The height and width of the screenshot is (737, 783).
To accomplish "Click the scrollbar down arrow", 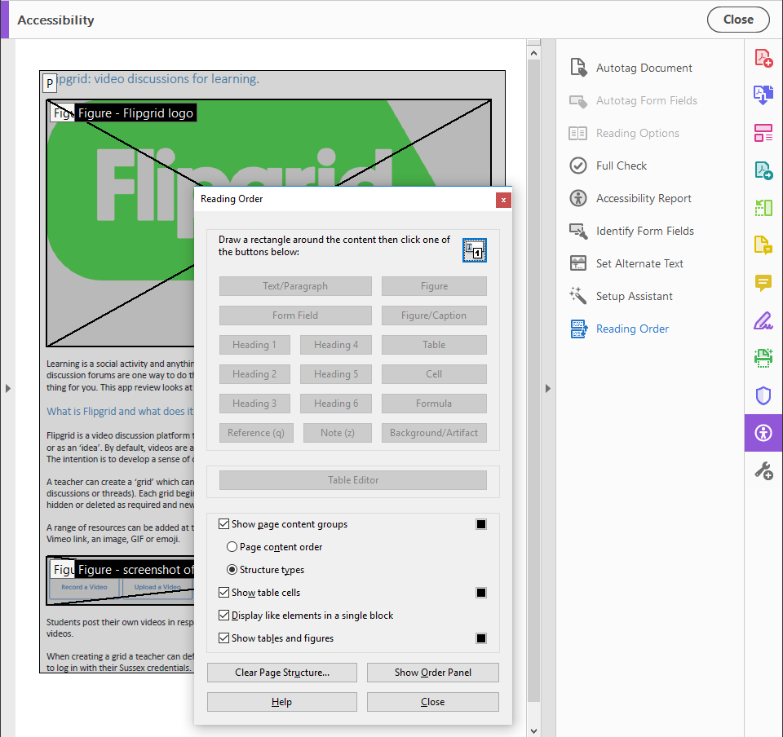I will click(533, 731).
